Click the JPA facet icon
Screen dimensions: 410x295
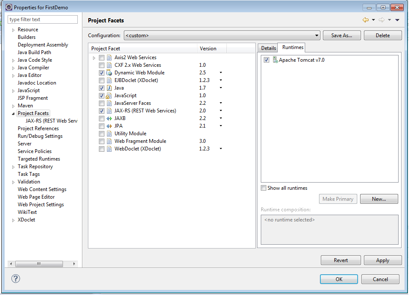tap(109, 126)
